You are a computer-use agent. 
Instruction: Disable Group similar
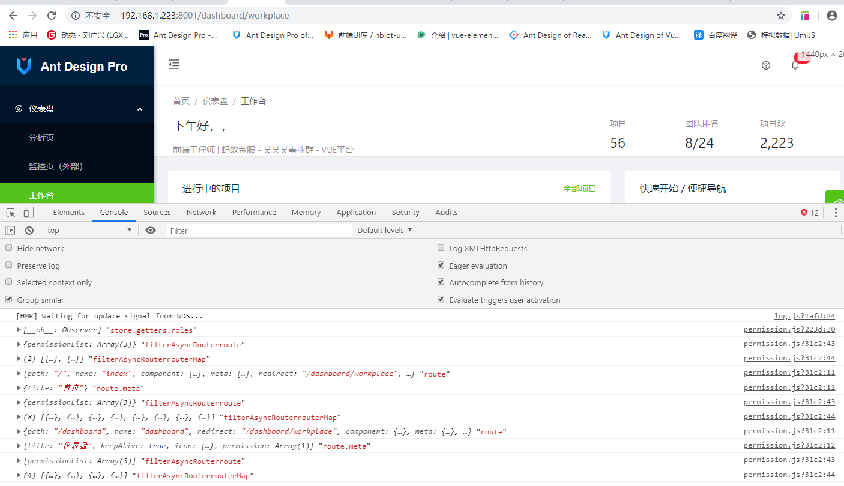8,299
